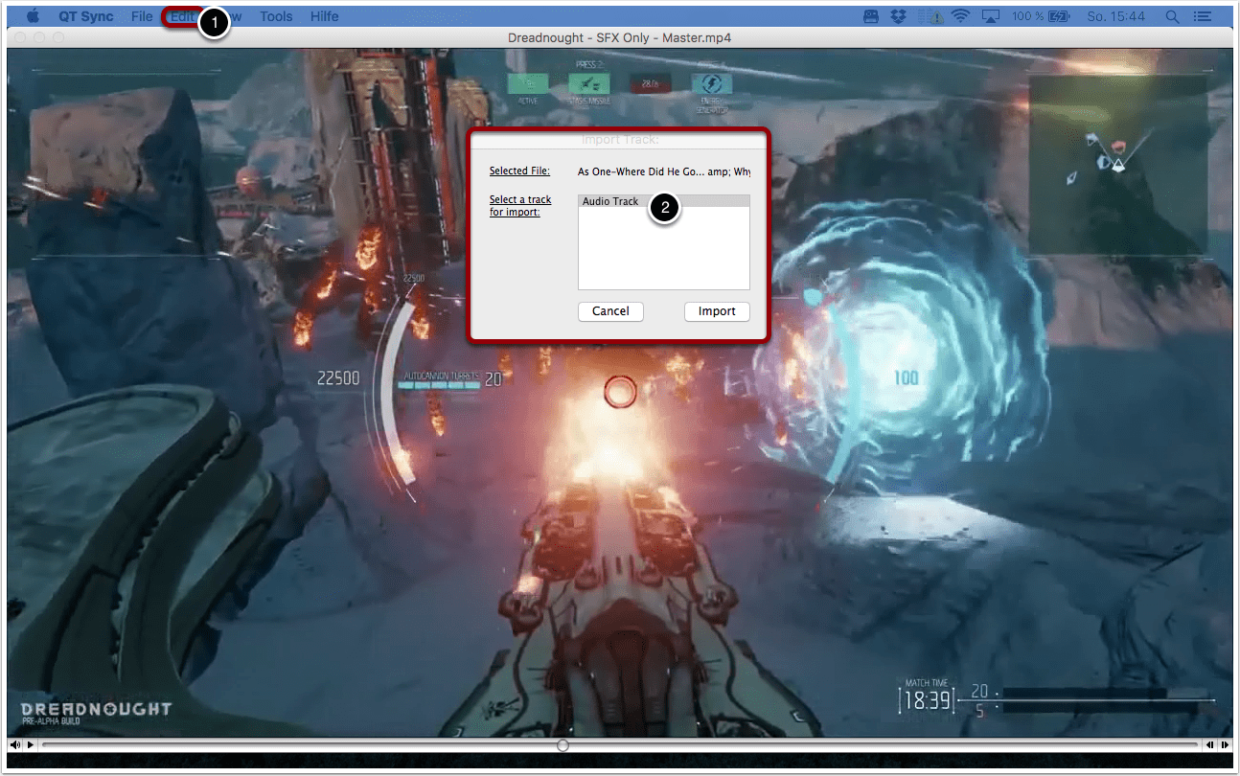
Task: Click the selected file name As One-Where Did He Go
Action: [x=663, y=172]
